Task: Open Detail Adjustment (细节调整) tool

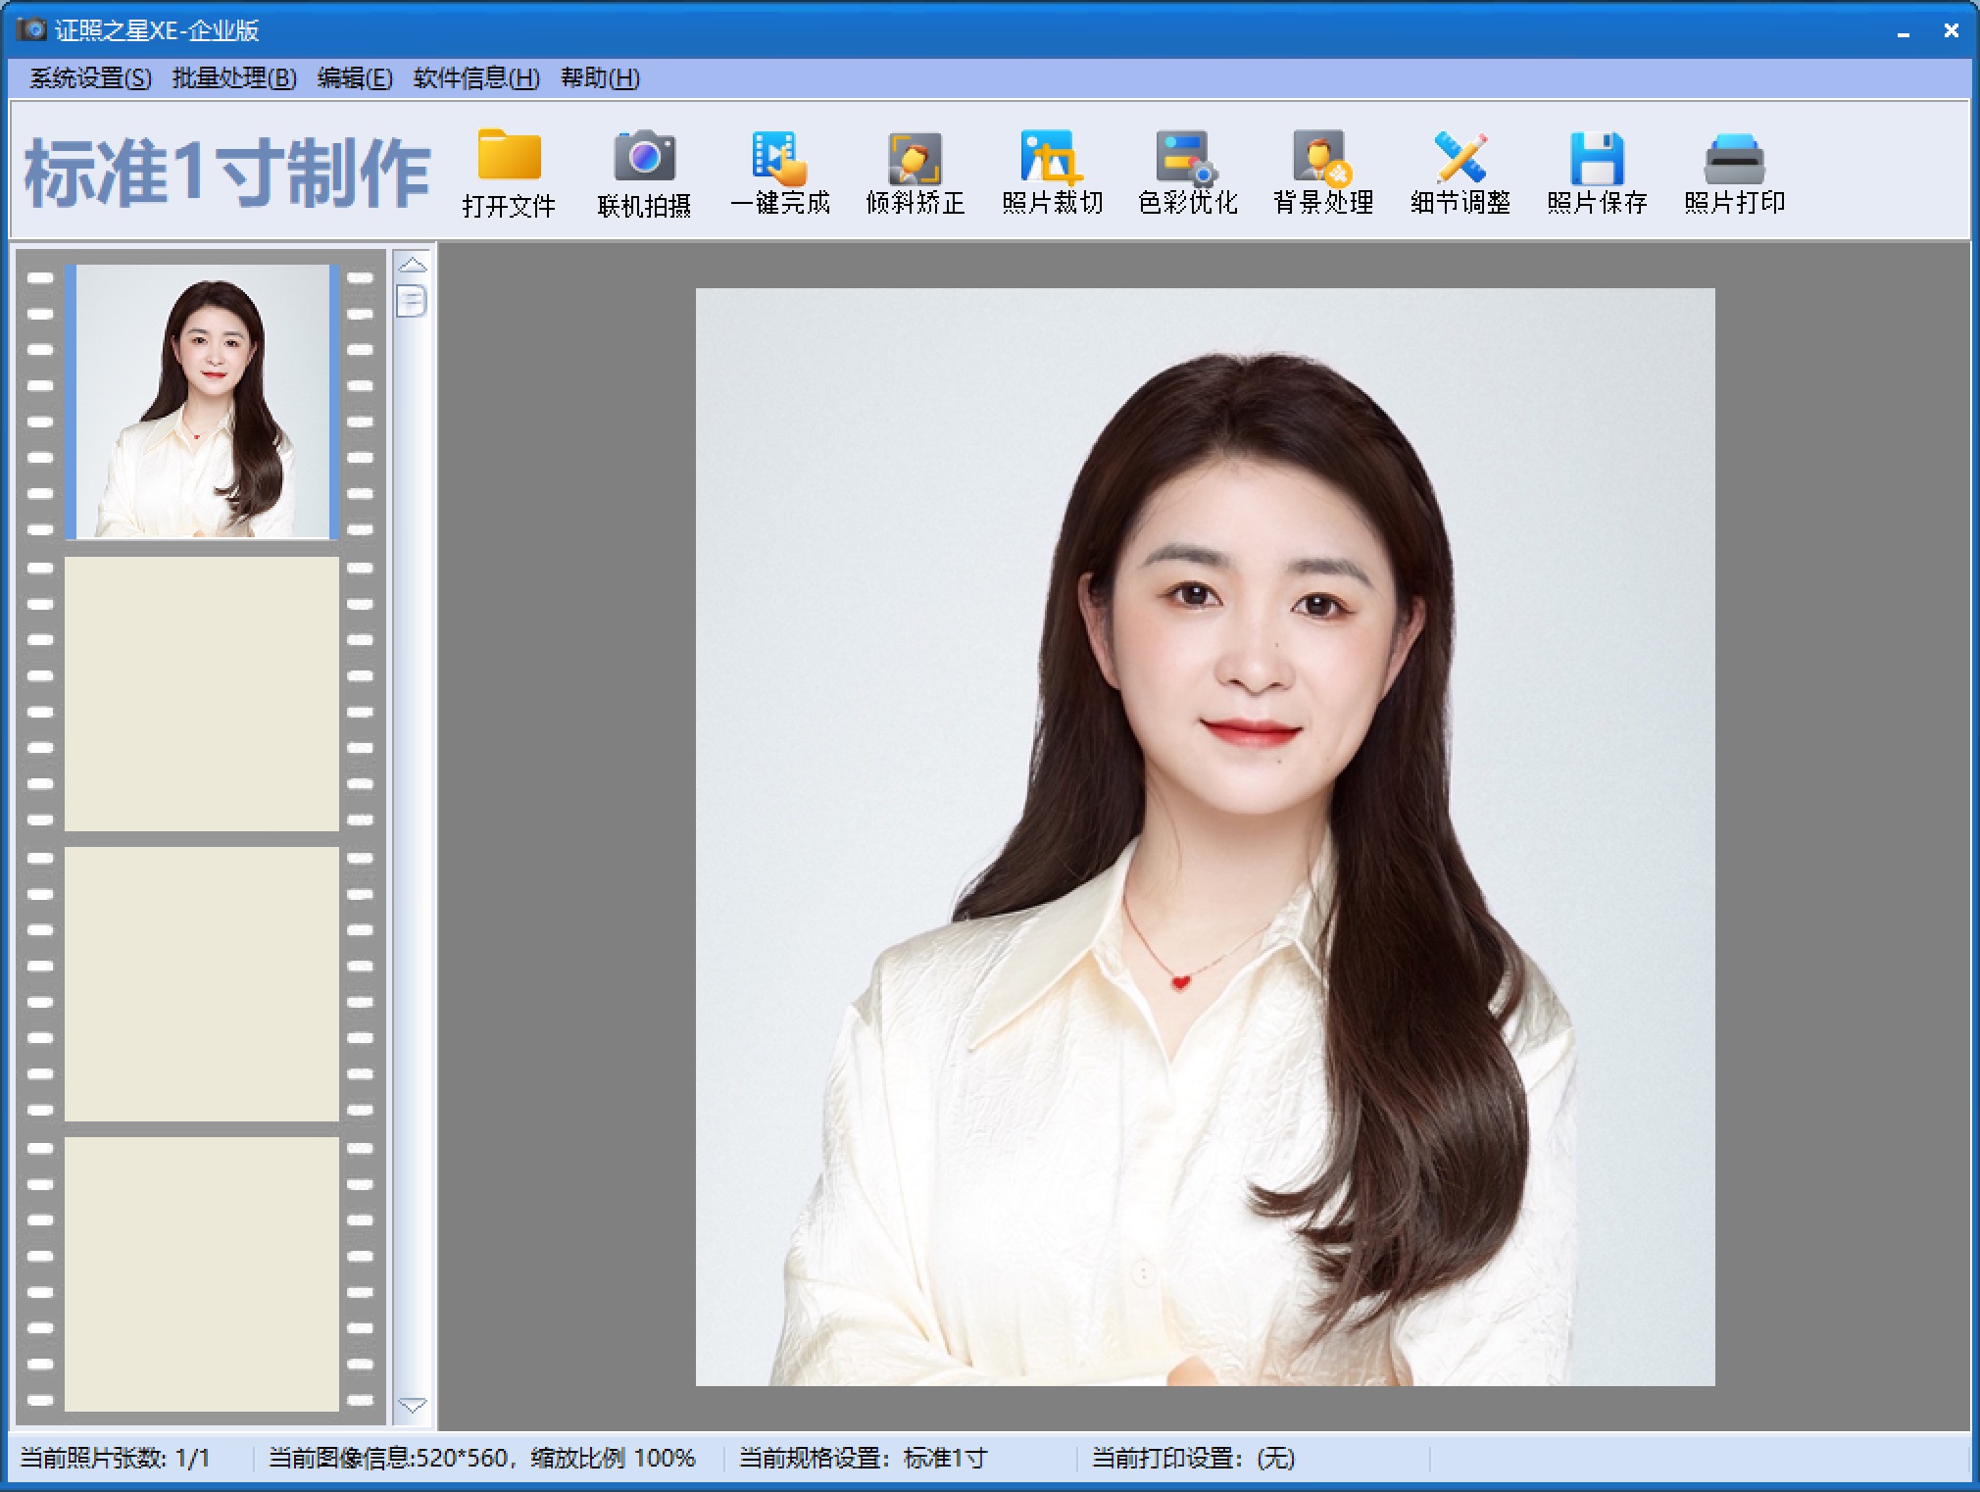Action: point(1460,157)
